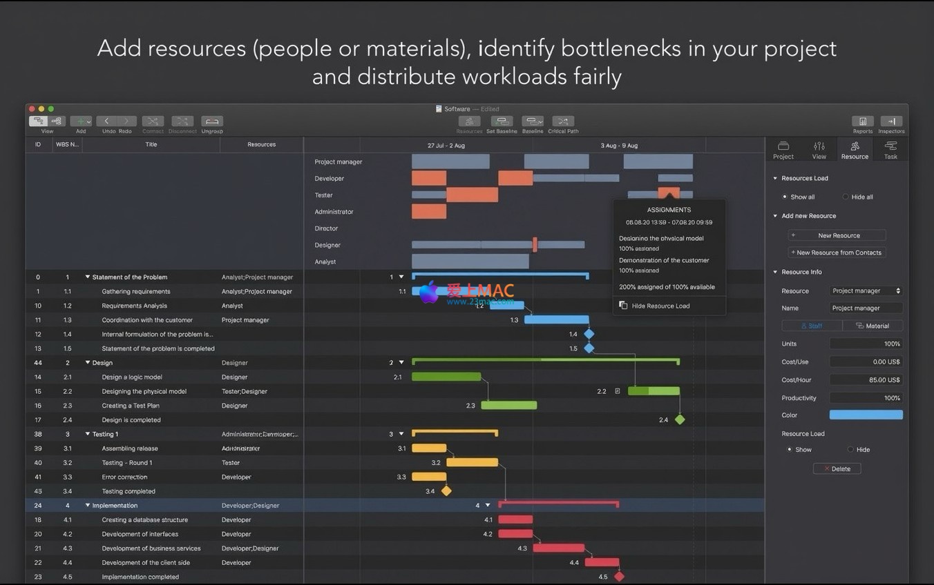Click the Undo arrow in toolbar
The image size is (934, 585).
[x=106, y=121]
